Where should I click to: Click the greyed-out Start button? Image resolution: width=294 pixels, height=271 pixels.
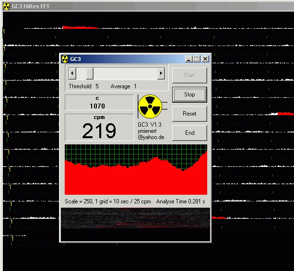pyautogui.click(x=189, y=75)
